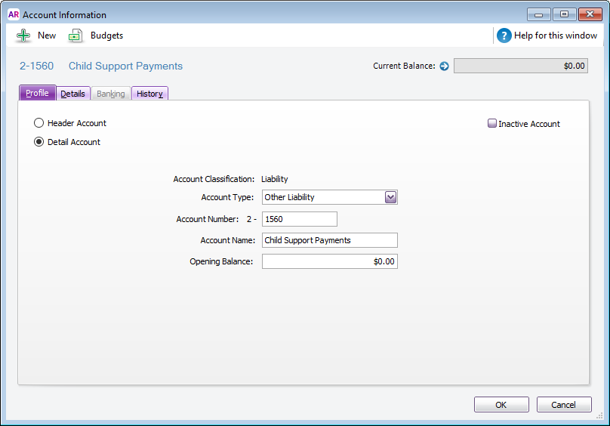This screenshot has width=610, height=426.
Task: Select the Profile tab
Action: (x=37, y=93)
